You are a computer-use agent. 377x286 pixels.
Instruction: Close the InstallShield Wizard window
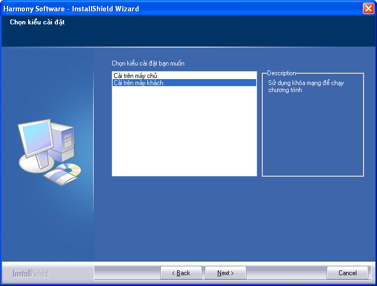click(368, 9)
